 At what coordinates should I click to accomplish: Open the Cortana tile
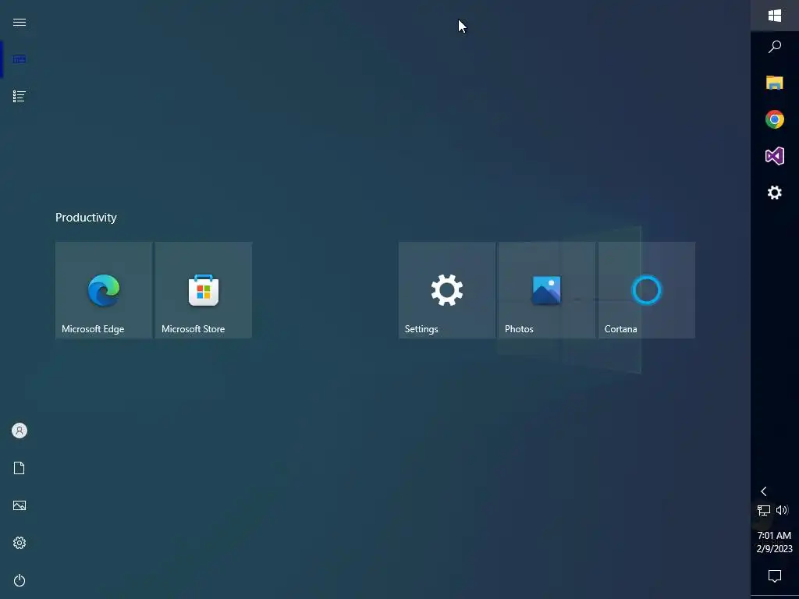(647, 290)
